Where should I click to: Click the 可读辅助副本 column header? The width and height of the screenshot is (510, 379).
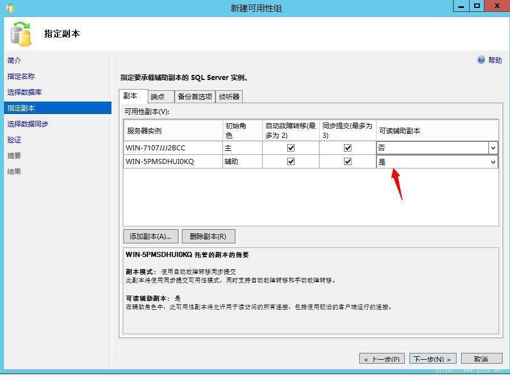(437, 130)
